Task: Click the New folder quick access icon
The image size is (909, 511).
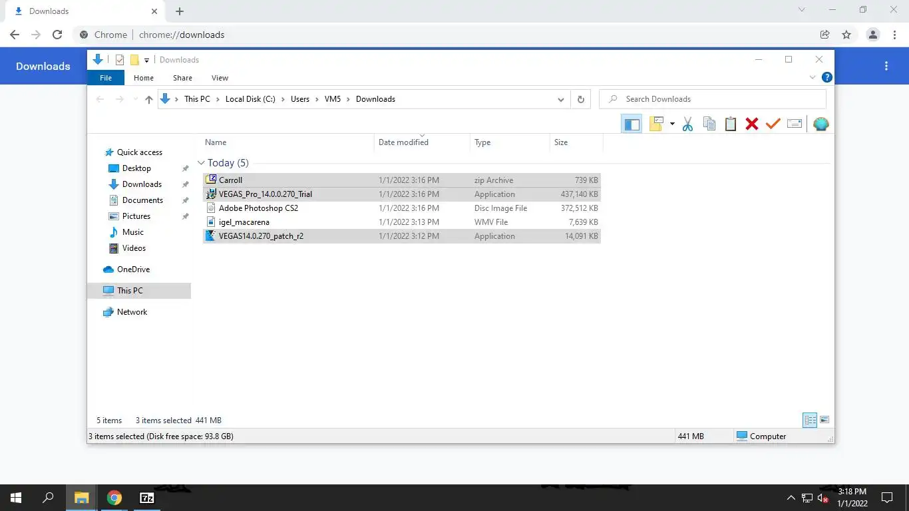Action: click(x=134, y=60)
